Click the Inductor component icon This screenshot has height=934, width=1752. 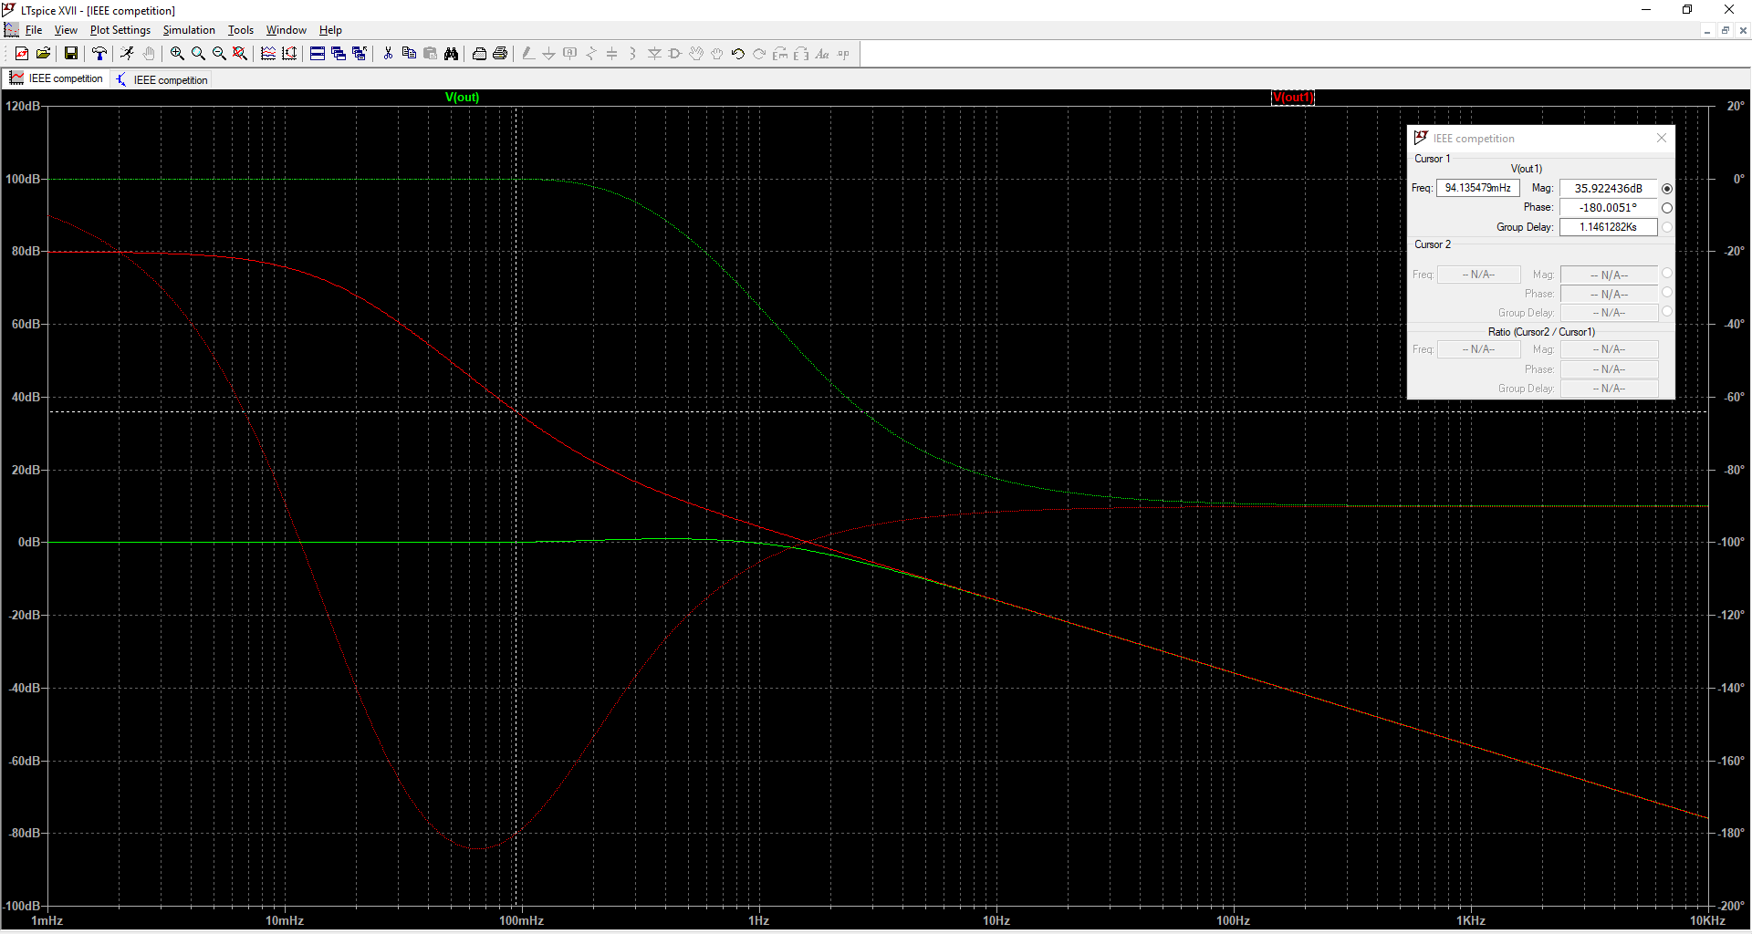[x=633, y=54]
